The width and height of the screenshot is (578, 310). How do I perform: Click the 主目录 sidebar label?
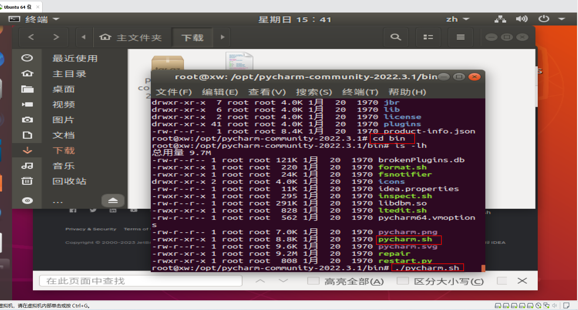pos(69,74)
